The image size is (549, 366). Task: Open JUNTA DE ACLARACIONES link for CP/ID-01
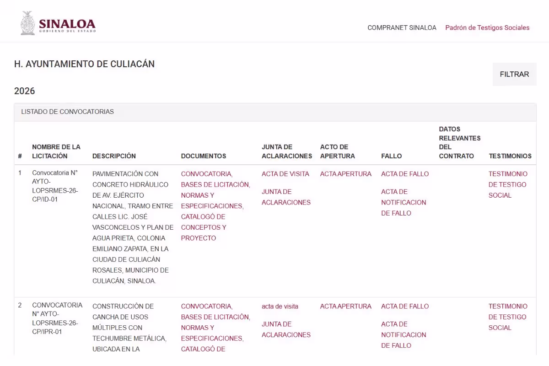(286, 197)
